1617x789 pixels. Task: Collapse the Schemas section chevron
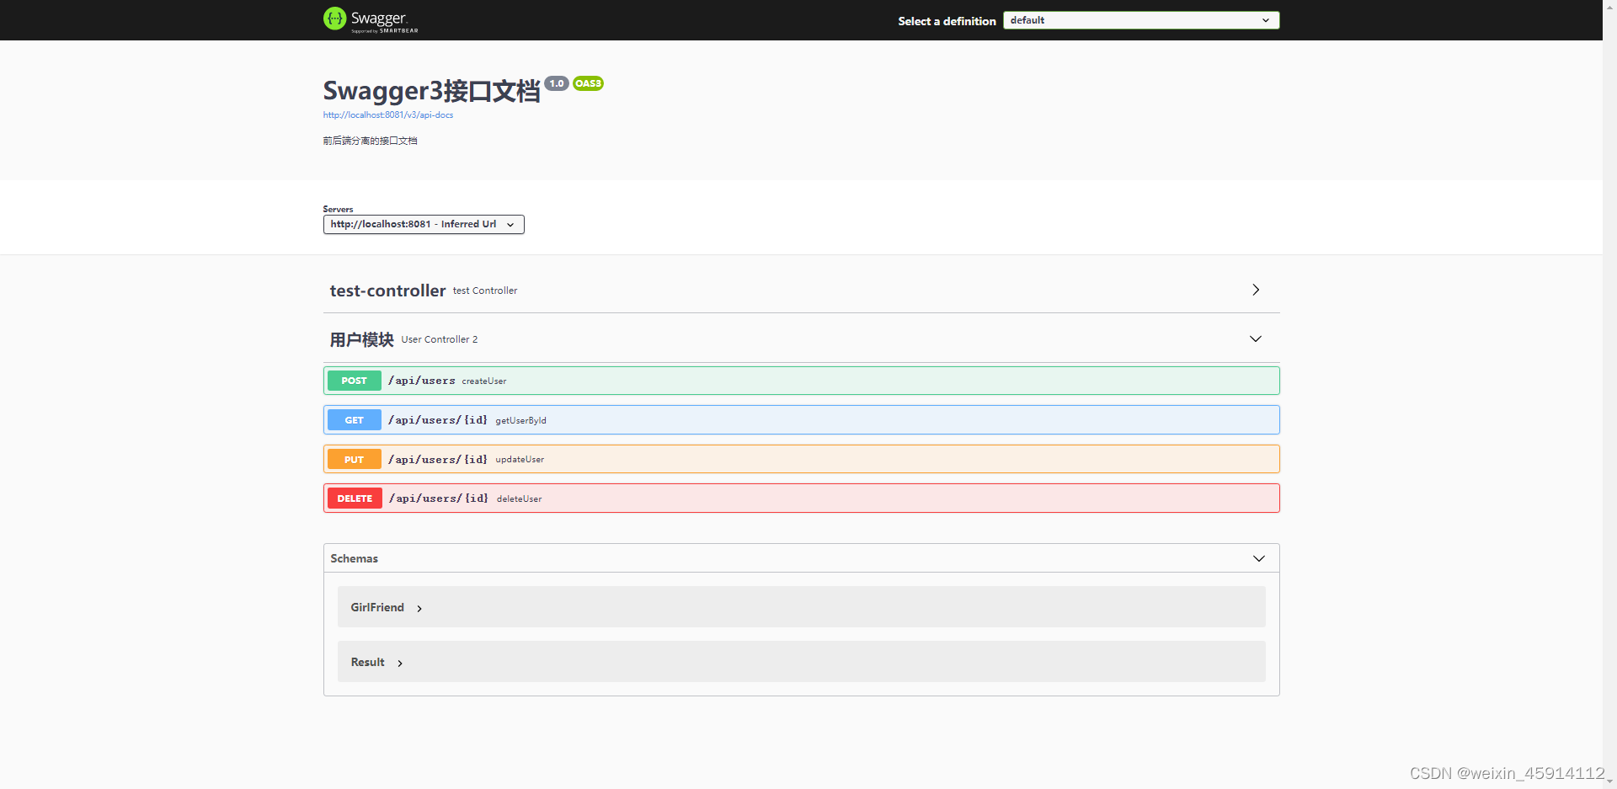[x=1259, y=558]
